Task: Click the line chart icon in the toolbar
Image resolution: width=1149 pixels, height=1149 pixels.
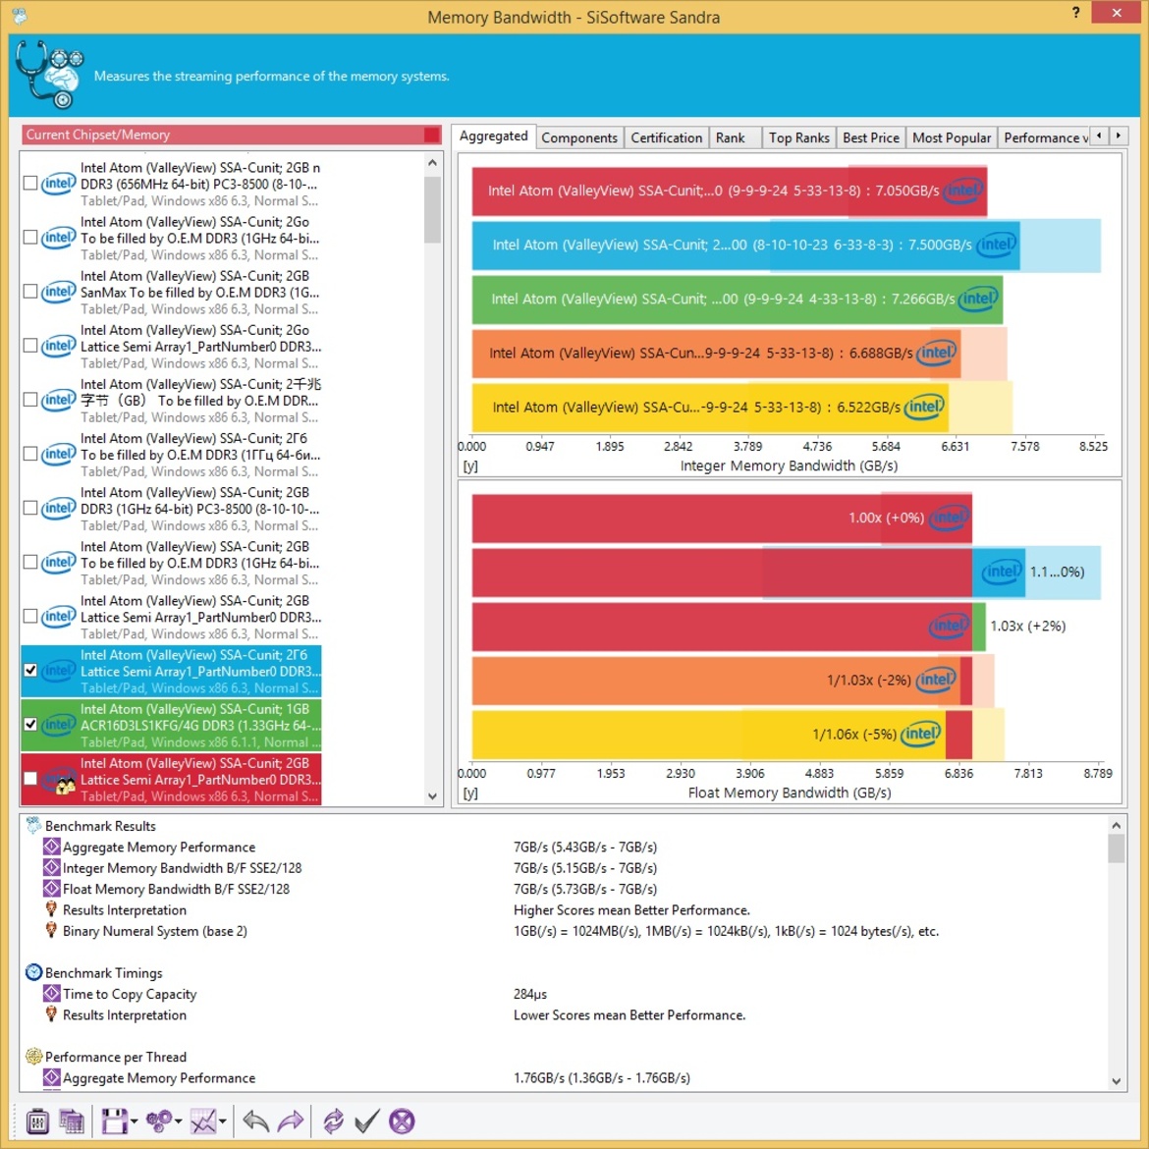Action: pyautogui.click(x=203, y=1122)
